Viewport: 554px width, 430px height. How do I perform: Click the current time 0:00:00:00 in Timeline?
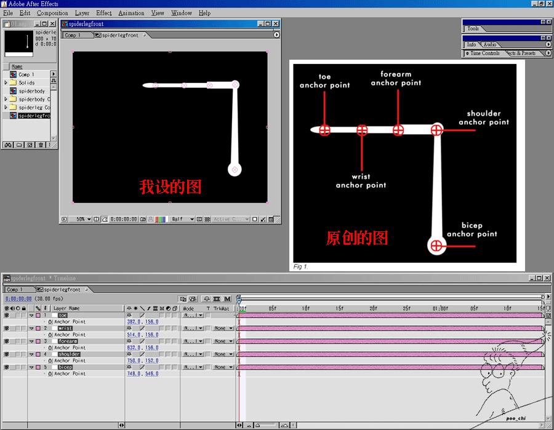click(x=18, y=299)
